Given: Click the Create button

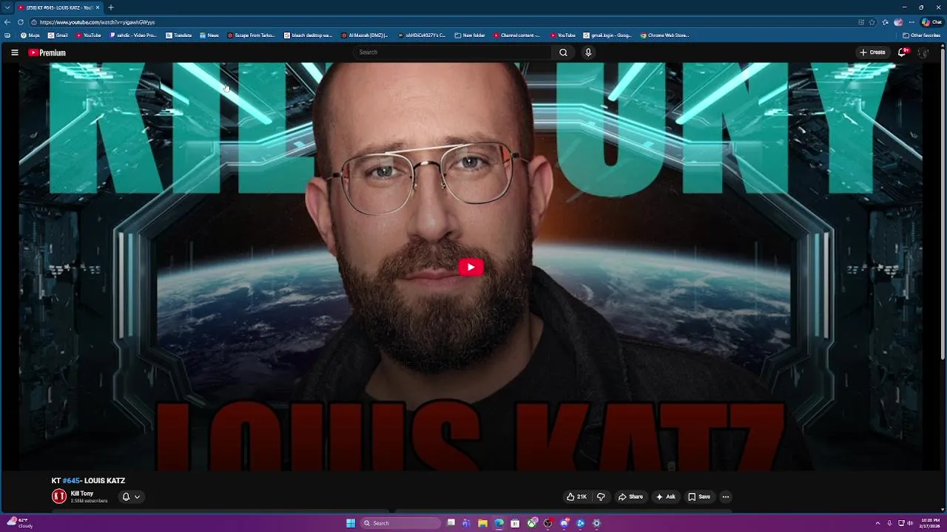Looking at the screenshot, I should click(873, 52).
